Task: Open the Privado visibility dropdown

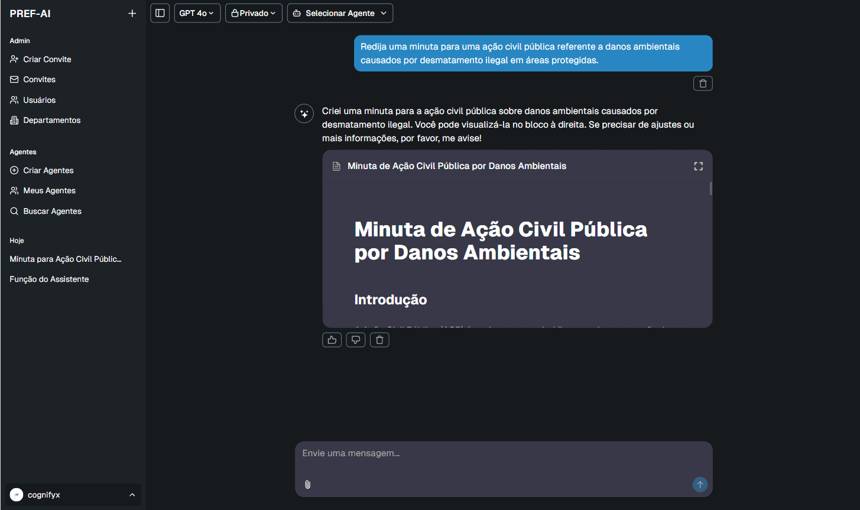Action: pyautogui.click(x=254, y=13)
